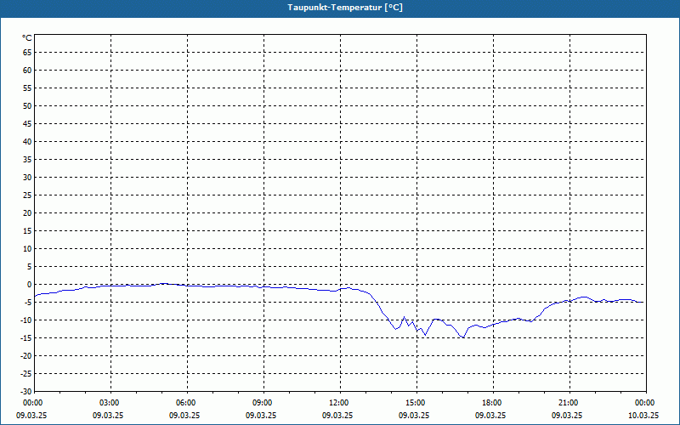Image resolution: width=680 pixels, height=425 pixels.
Task: Click the 40 y-axis tick label
Action: click(27, 142)
